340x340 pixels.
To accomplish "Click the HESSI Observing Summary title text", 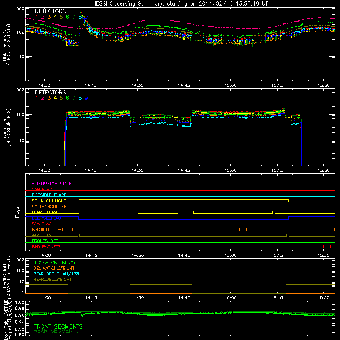I will point(180,4).
